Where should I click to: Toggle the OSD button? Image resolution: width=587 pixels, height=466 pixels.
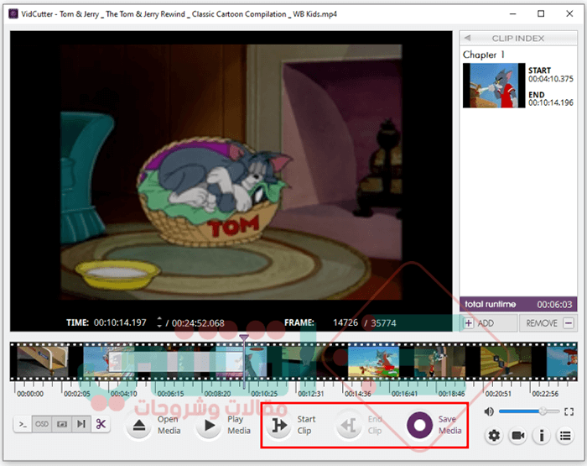click(42, 424)
